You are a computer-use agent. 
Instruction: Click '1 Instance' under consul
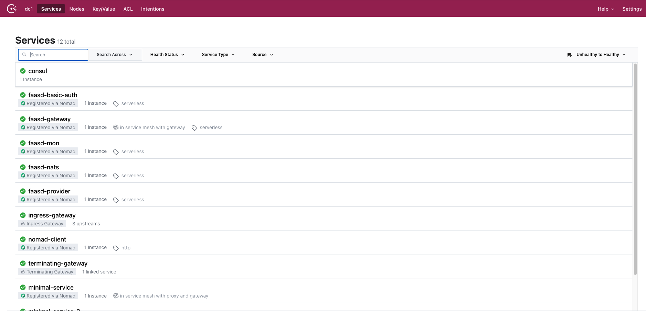[31, 79]
